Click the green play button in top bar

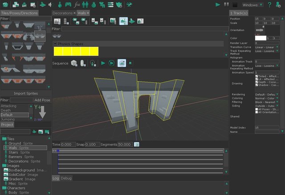tap(218, 5)
